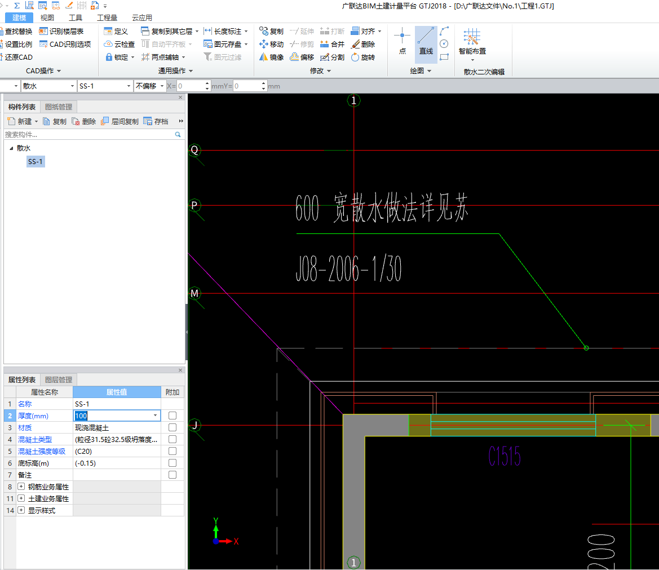Click 层间复制 button
Viewport: 659px width, 570px height.
(x=120, y=121)
